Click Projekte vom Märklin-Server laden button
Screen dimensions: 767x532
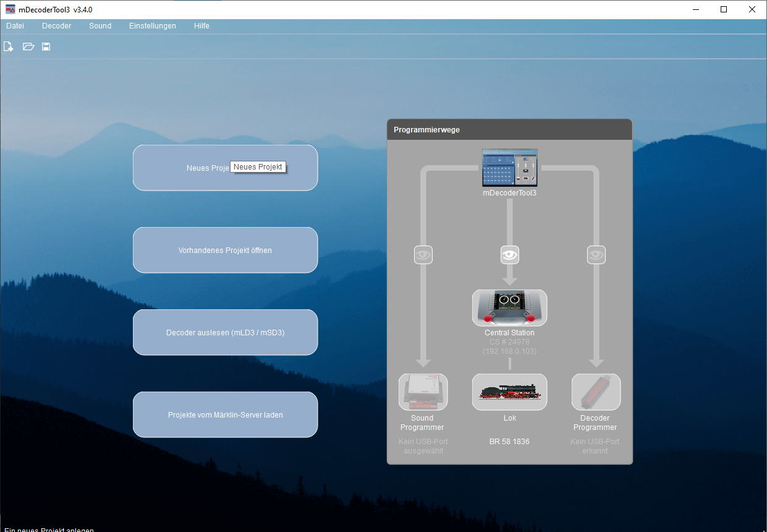(x=225, y=414)
